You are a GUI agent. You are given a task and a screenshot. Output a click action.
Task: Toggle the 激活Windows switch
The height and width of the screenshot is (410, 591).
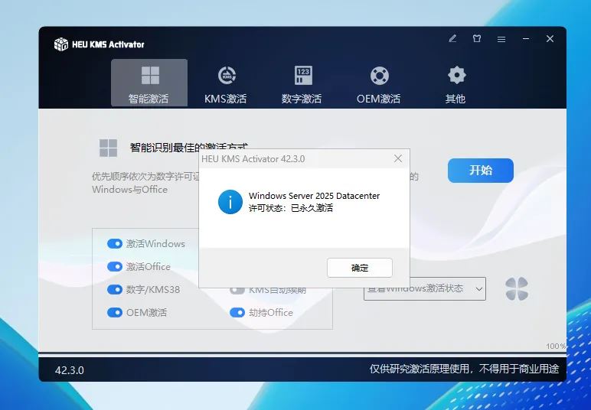click(x=115, y=244)
